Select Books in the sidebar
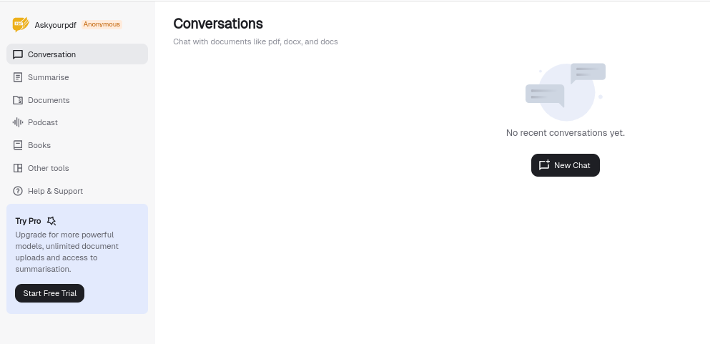This screenshot has width=710, height=344. click(77, 145)
